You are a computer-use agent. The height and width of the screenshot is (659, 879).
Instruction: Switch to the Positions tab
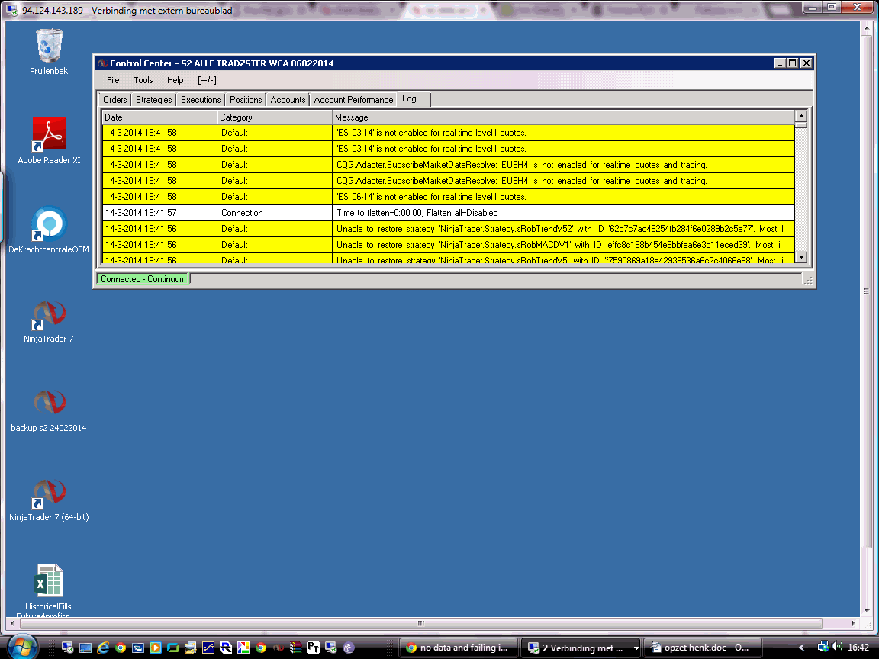246,100
